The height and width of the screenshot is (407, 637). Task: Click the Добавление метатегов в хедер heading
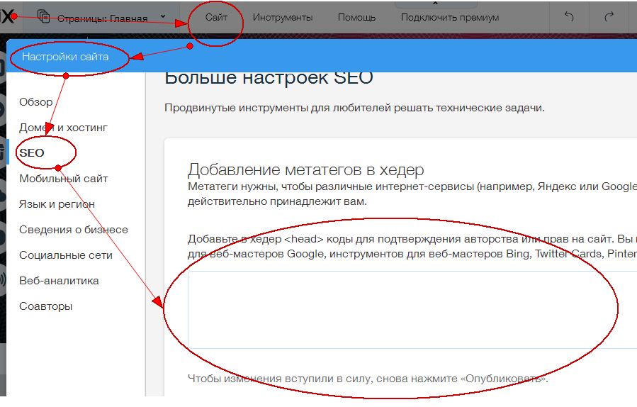(x=306, y=169)
